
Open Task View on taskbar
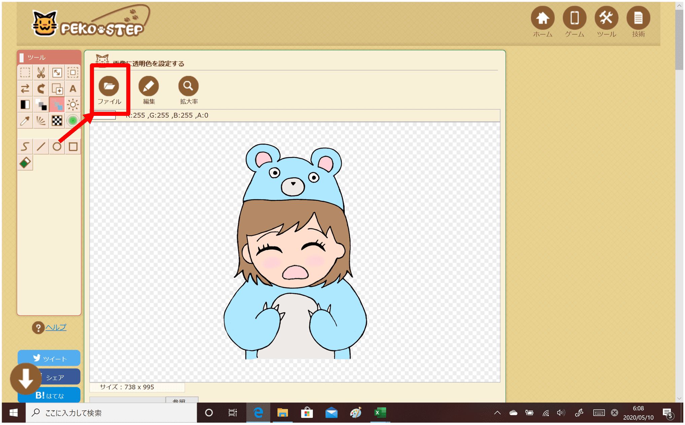[233, 413]
